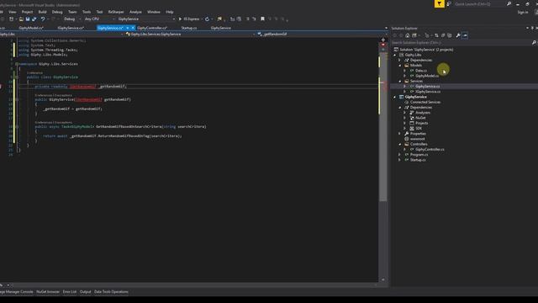Collapse the Controllers folder
Viewport: 538px width, 303px height.
pyautogui.click(x=400, y=144)
